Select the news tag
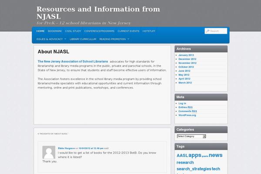This screenshot has height=174, width=261. pos(216,155)
